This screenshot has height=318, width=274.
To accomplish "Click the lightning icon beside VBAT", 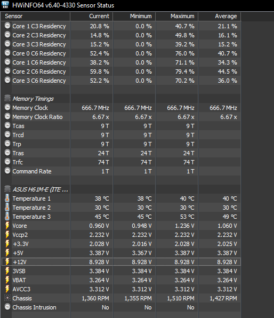I will click(x=7, y=280).
